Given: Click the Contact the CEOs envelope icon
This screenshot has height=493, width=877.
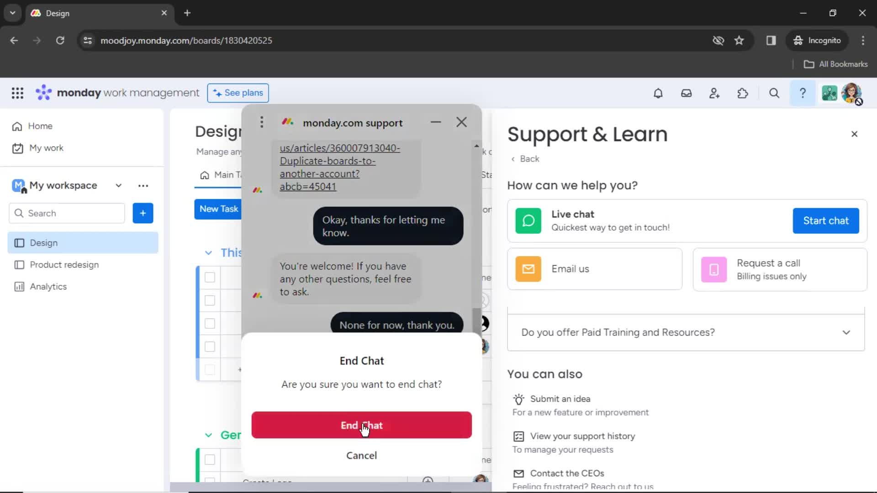Looking at the screenshot, I should click(518, 473).
